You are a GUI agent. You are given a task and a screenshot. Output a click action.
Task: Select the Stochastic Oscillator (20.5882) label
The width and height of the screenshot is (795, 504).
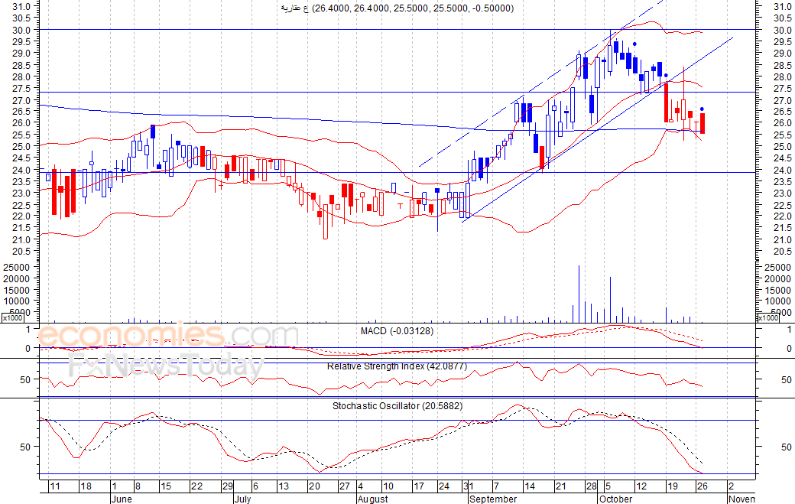pos(397,406)
